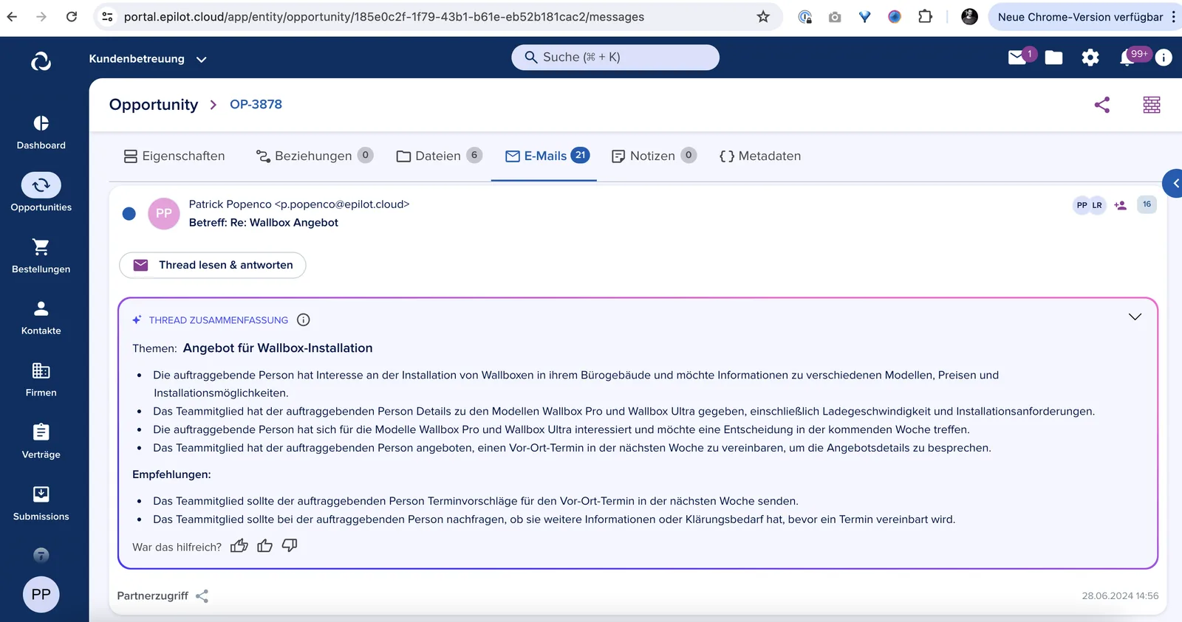Open the Dashboard sidebar item
Screen dimensions: 1182x622
(41, 132)
